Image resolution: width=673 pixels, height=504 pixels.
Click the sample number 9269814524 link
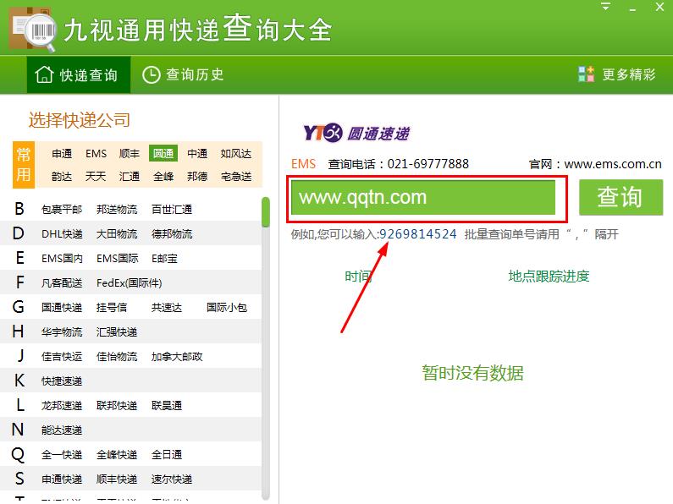(417, 234)
